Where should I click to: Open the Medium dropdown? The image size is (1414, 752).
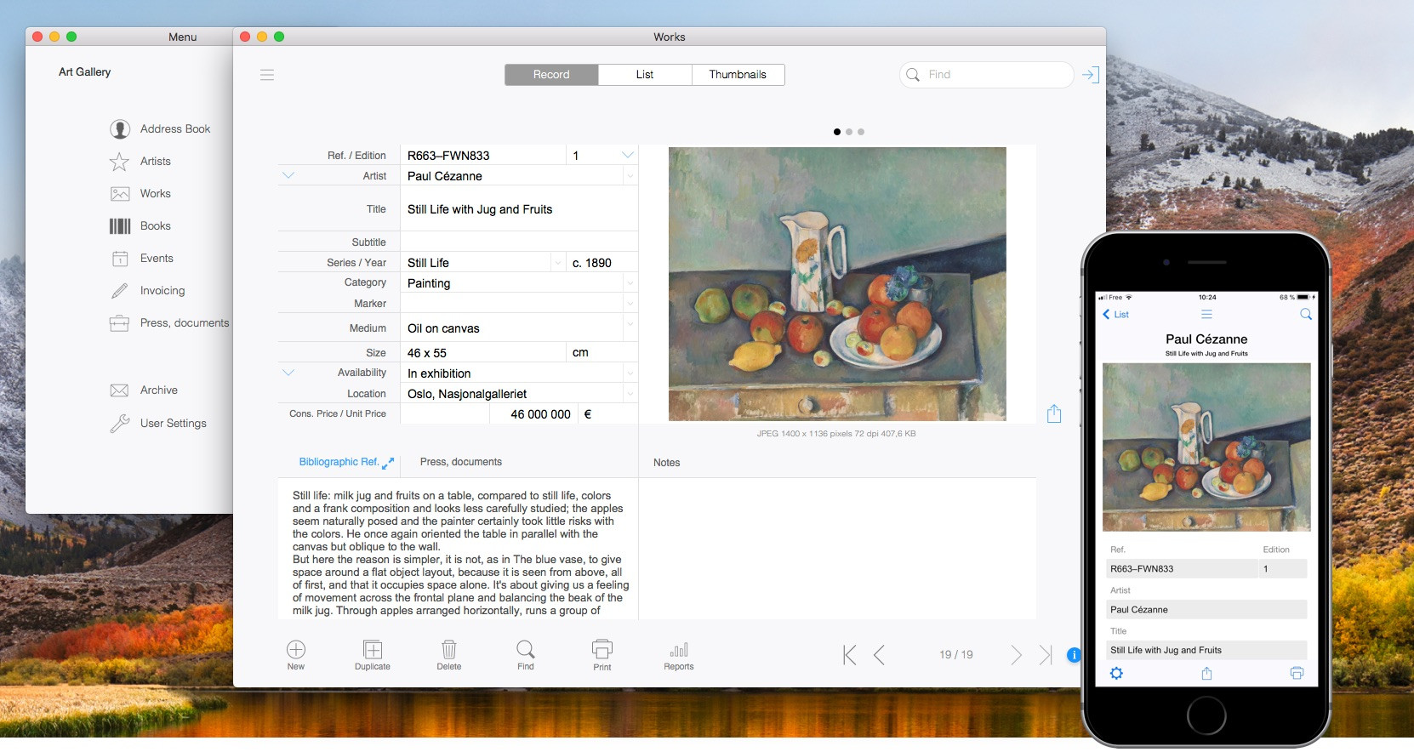tap(630, 324)
